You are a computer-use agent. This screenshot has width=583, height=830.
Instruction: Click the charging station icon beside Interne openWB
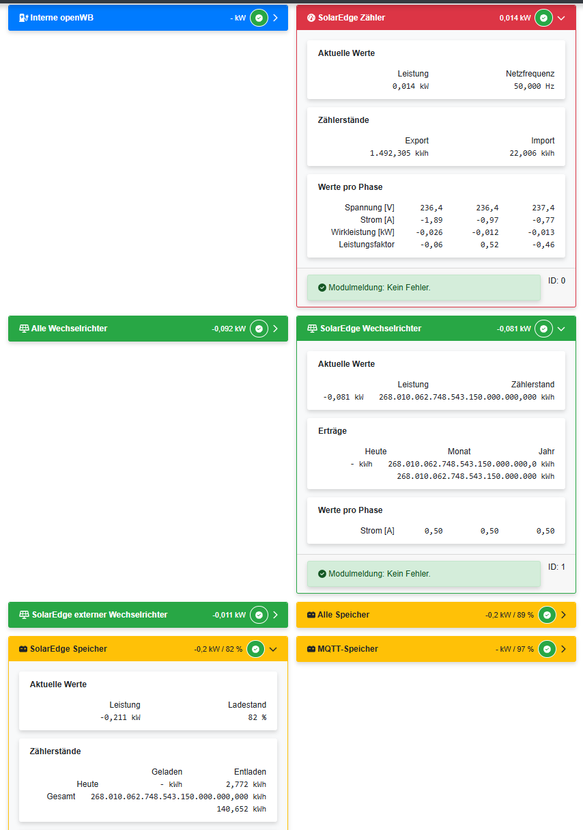pyautogui.click(x=23, y=18)
